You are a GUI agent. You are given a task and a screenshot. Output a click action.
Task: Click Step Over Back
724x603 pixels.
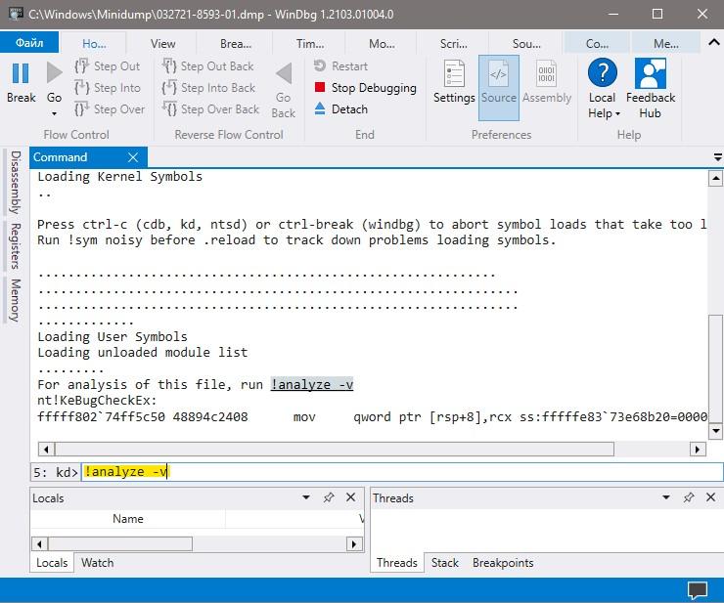(211, 109)
